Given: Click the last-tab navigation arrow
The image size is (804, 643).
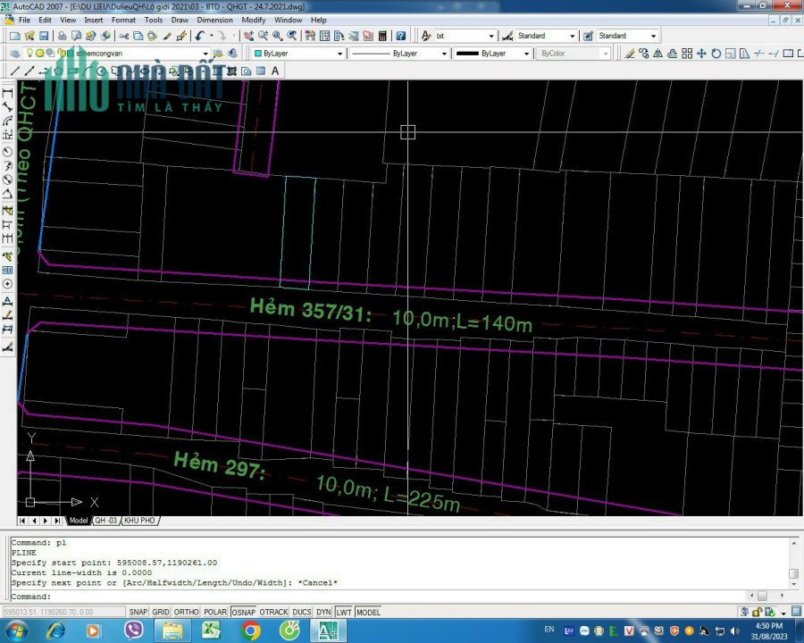Looking at the screenshot, I should pos(57,521).
